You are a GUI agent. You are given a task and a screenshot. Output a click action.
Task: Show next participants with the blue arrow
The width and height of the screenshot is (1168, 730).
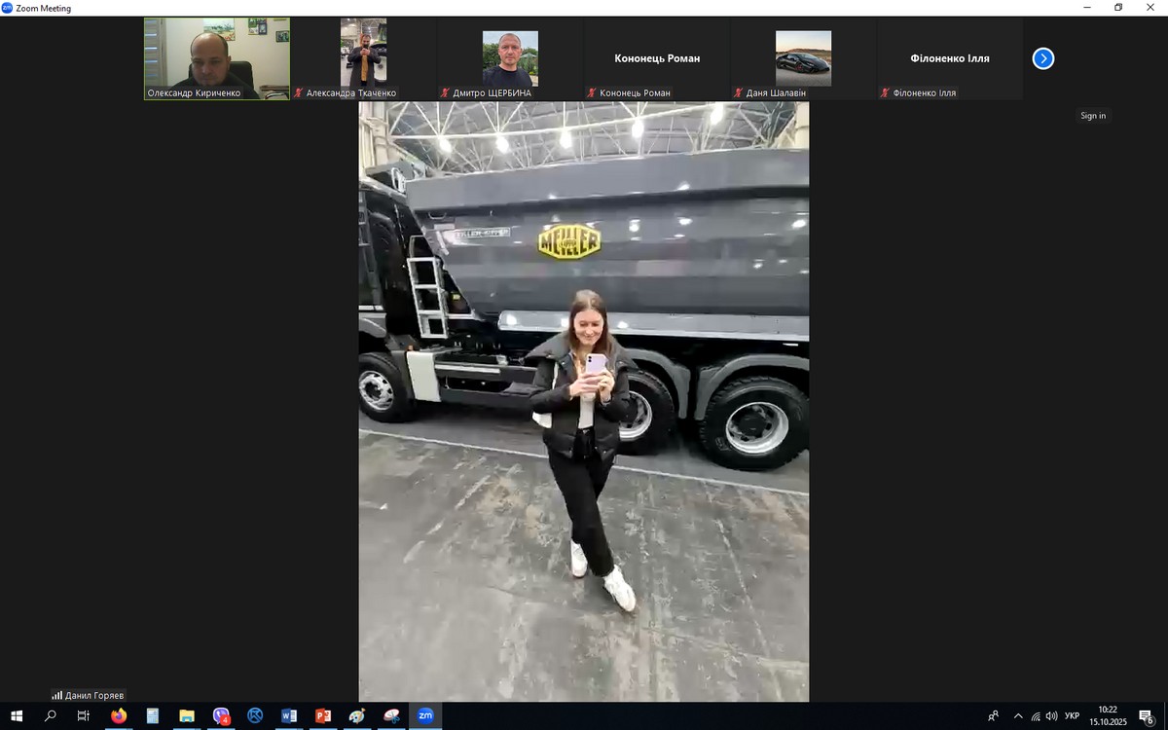[x=1042, y=58]
